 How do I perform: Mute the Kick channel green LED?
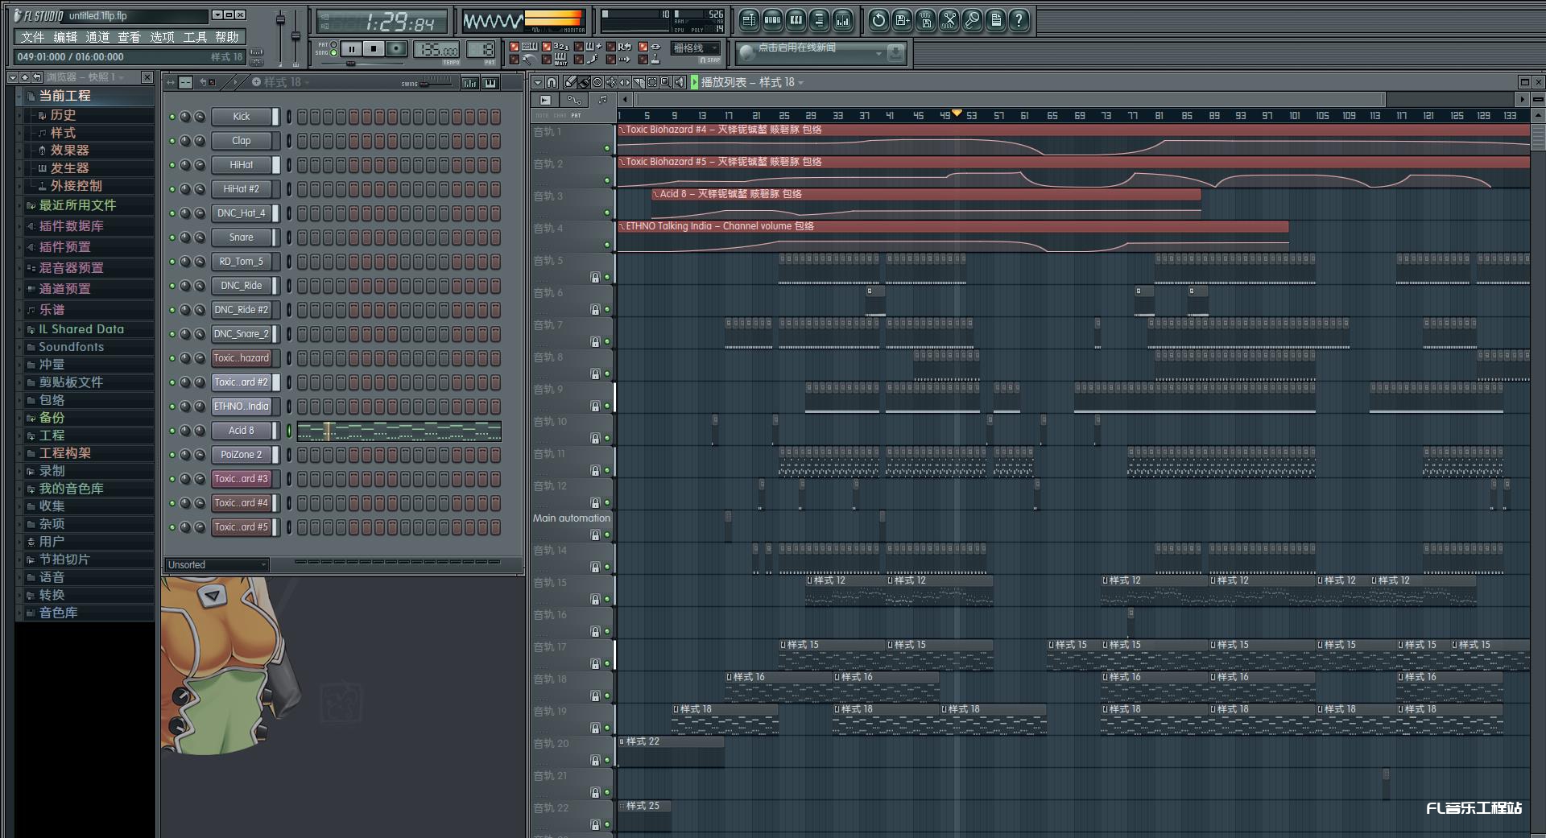click(x=172, y=117)
